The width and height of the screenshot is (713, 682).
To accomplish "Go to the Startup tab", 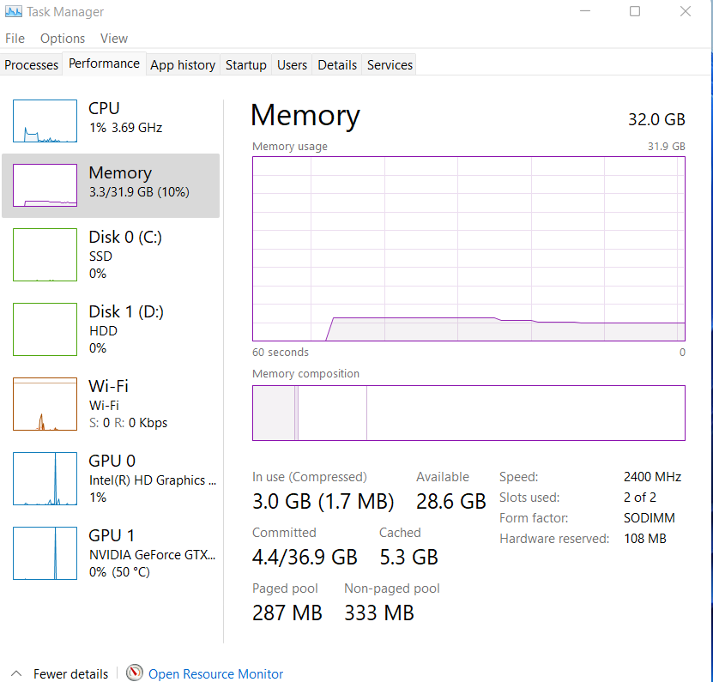I will (246, 65).
